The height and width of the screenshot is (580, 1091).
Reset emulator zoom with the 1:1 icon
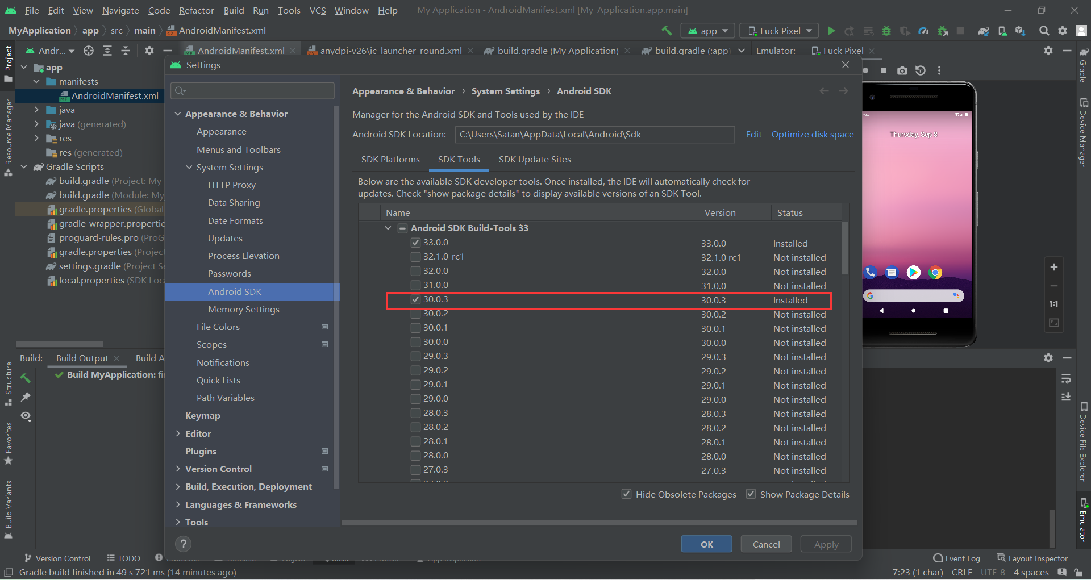coord(1054,304)
